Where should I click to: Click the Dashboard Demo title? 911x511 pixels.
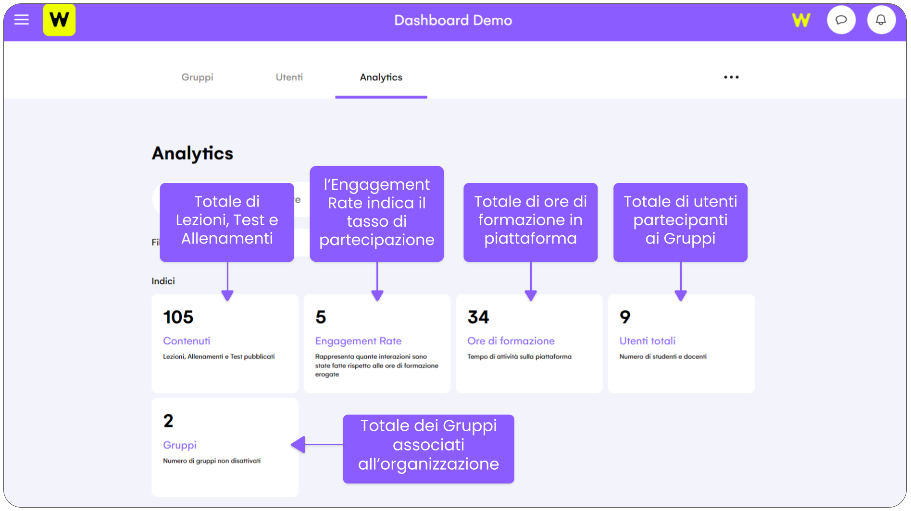click(453, 20)
